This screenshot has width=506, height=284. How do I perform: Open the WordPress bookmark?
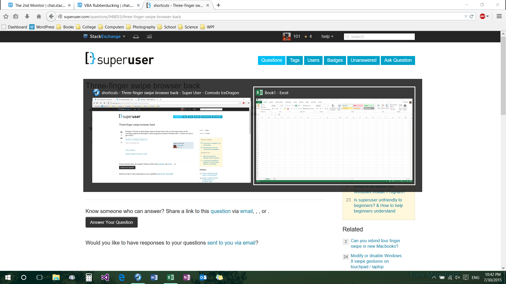[x=42, y=27]
